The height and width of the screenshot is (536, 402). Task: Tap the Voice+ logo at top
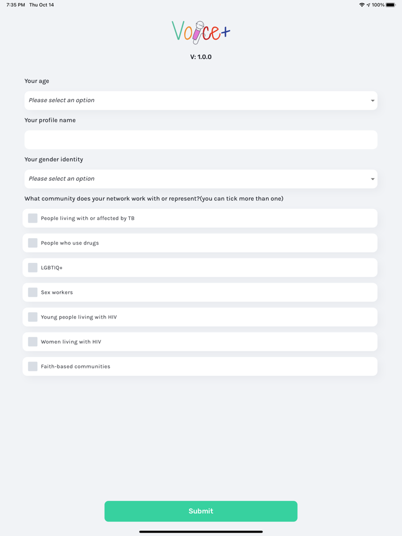pos(201,32)
